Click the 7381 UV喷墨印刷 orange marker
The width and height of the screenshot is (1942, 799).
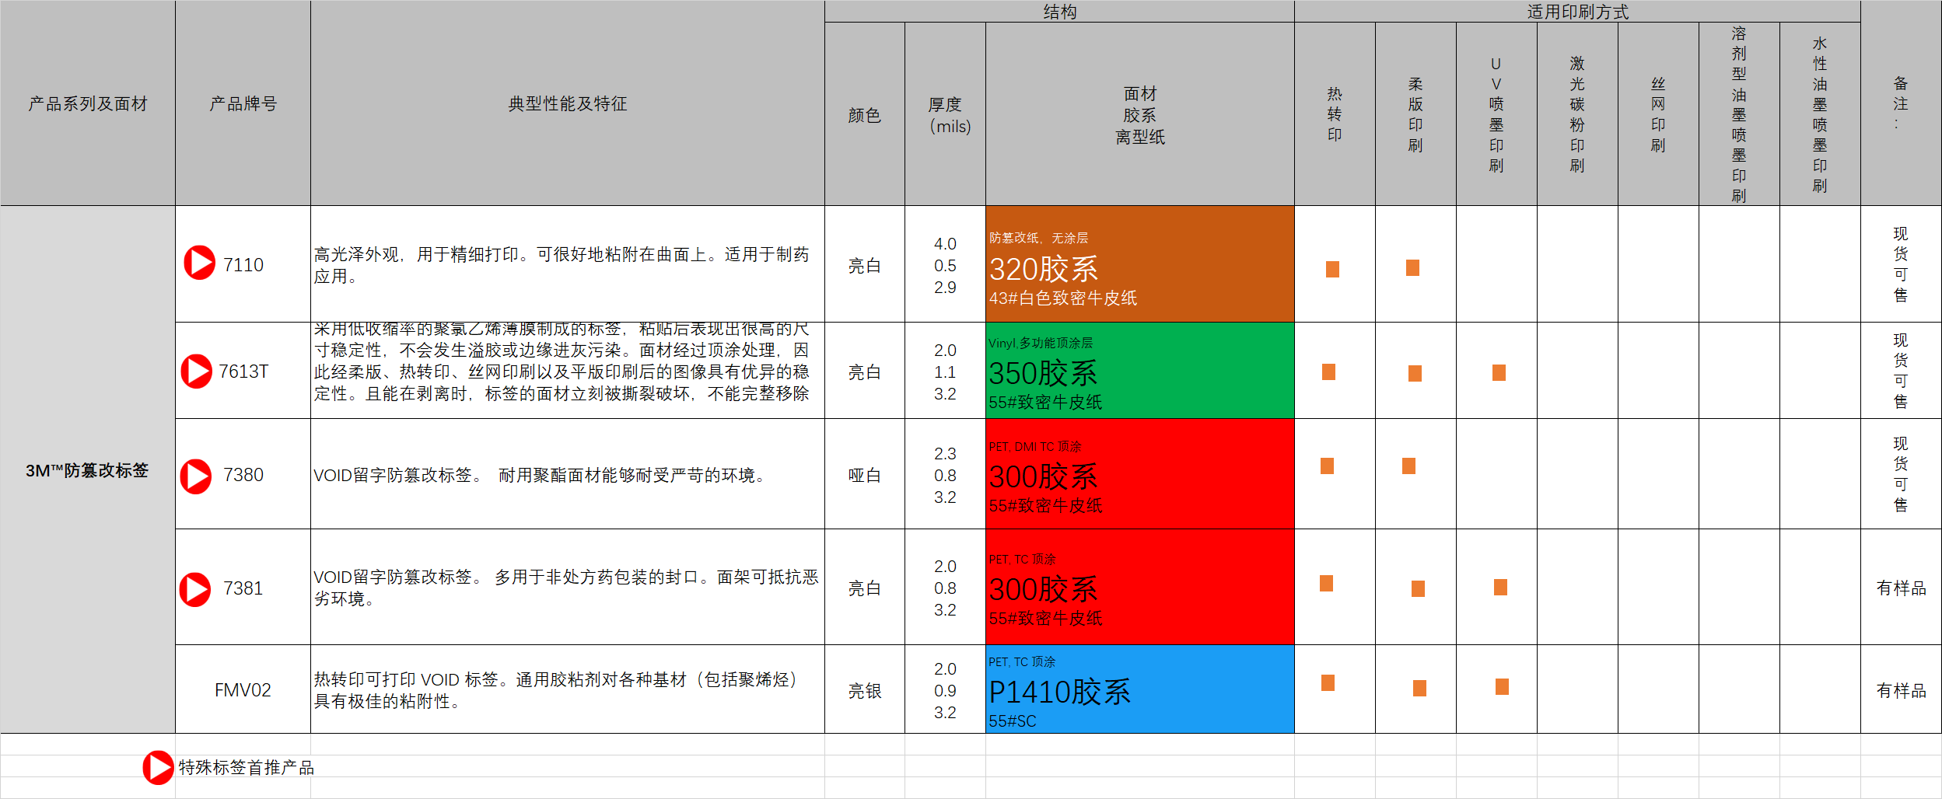click(1500, 587)
